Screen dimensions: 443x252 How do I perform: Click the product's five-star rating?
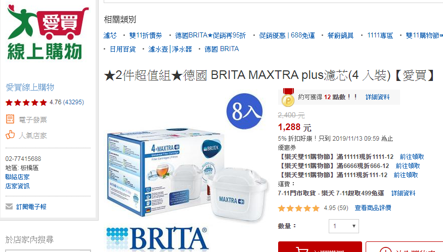(x=299, y=208)
